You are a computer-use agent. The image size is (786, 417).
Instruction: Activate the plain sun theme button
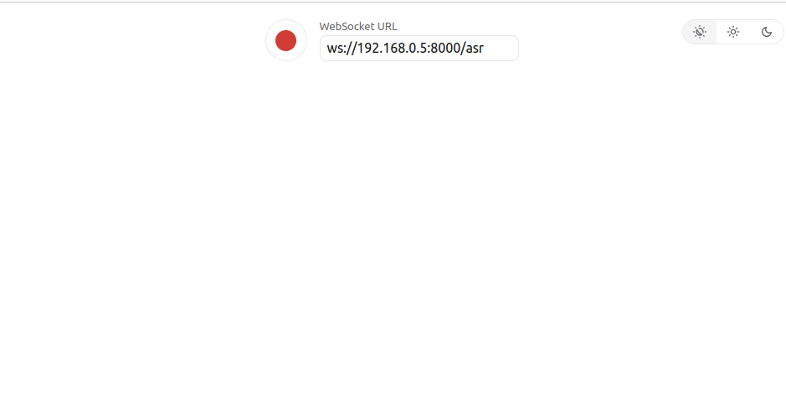coord(733,32)
